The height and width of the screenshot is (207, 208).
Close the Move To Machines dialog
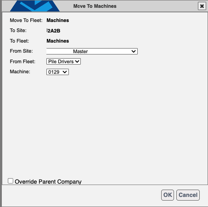click(202, 6)
